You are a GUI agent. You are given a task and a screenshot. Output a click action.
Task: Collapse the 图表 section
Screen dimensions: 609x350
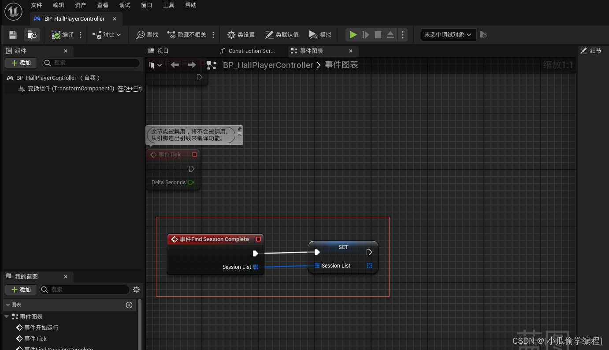coord(7,305)
